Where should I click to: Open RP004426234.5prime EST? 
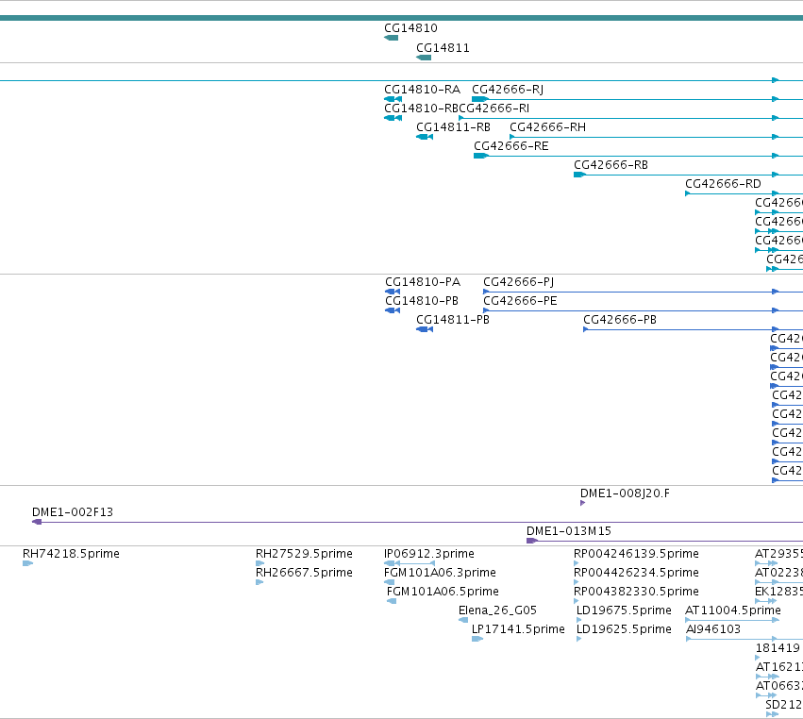(x=636, y=573)
